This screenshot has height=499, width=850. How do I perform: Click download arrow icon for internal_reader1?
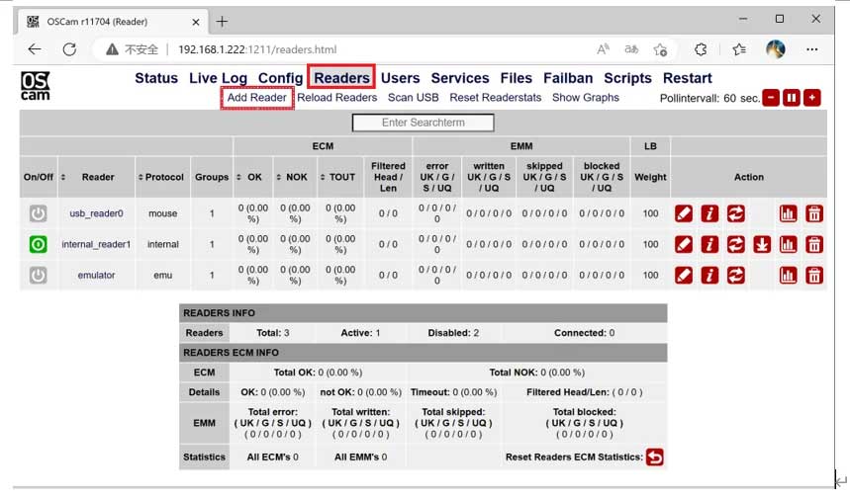(762, 245)
